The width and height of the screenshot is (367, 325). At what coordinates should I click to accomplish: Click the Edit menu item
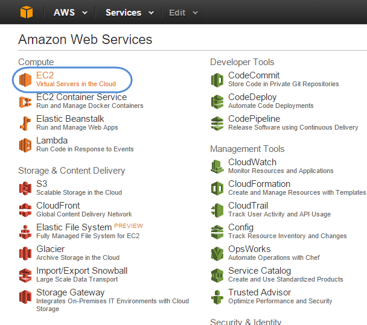(x=177, y=13)
